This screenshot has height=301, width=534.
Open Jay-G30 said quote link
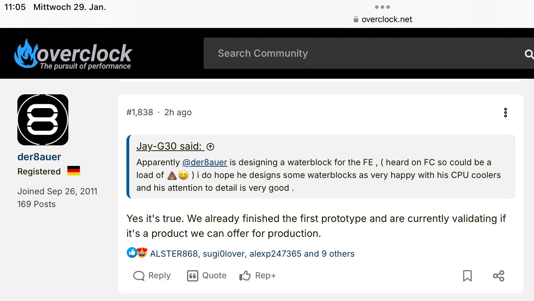170,146
